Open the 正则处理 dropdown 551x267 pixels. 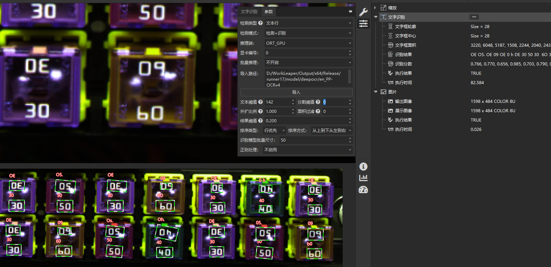point(308,150)
